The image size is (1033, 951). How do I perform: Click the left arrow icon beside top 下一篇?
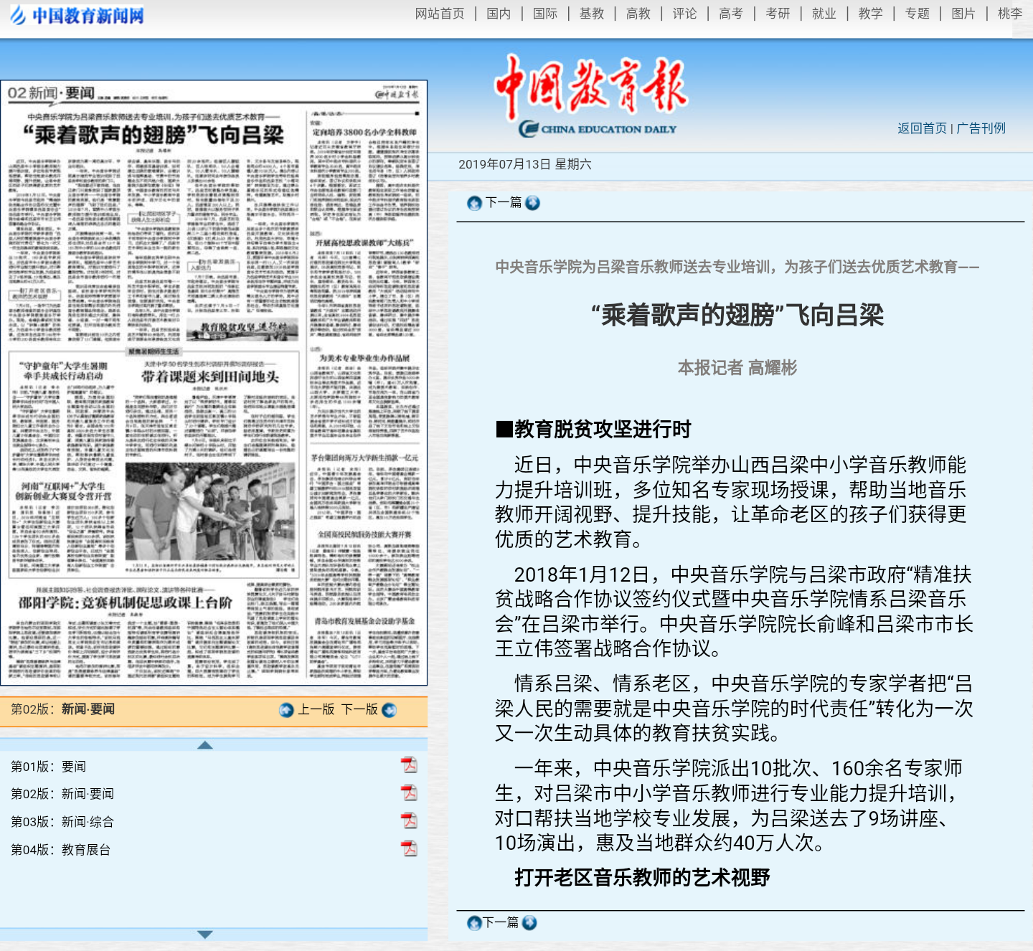pos(474,203)
